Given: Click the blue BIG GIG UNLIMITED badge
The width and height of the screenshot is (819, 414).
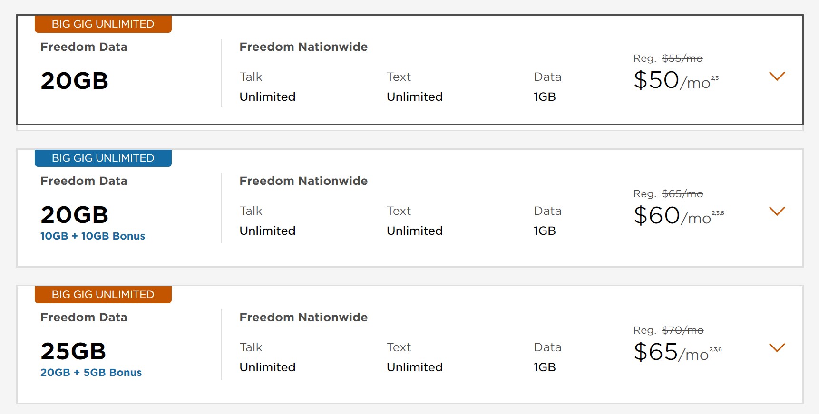Looking at the screenshot, I should click(103, 158).
